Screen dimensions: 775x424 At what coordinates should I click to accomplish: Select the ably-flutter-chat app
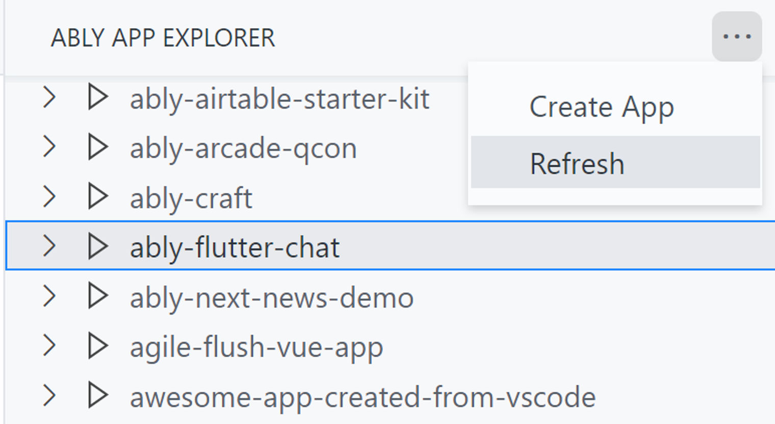235,246
